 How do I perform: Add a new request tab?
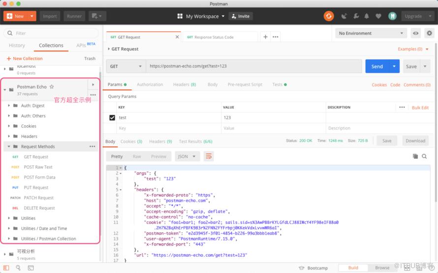tap(265, 37)
